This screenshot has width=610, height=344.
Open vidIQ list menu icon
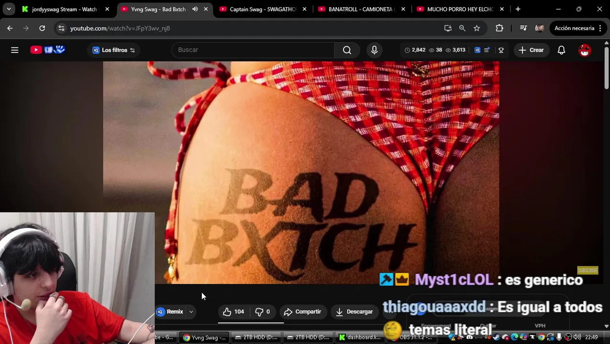(487, 50)
